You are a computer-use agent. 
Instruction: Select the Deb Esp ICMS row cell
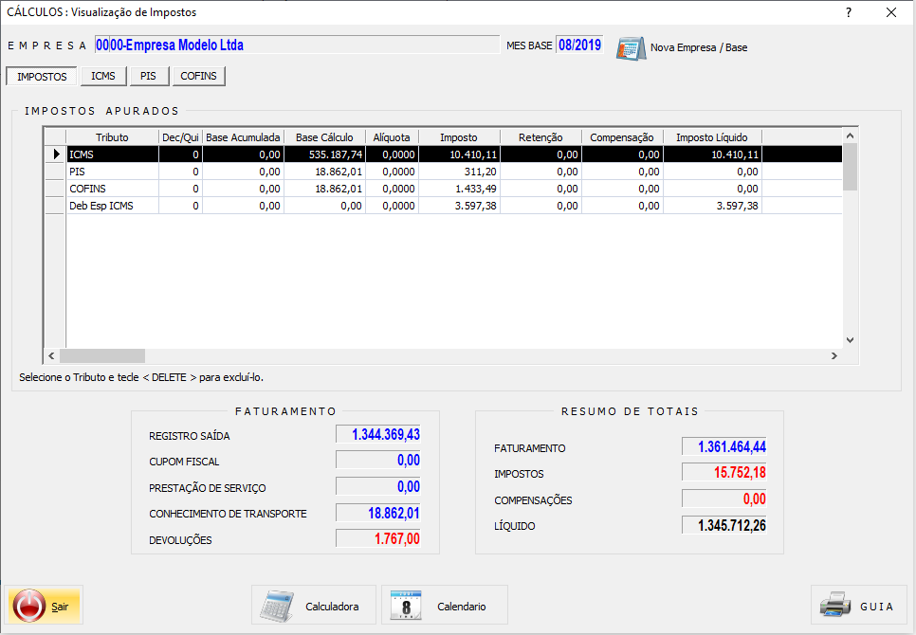(112, 206)
